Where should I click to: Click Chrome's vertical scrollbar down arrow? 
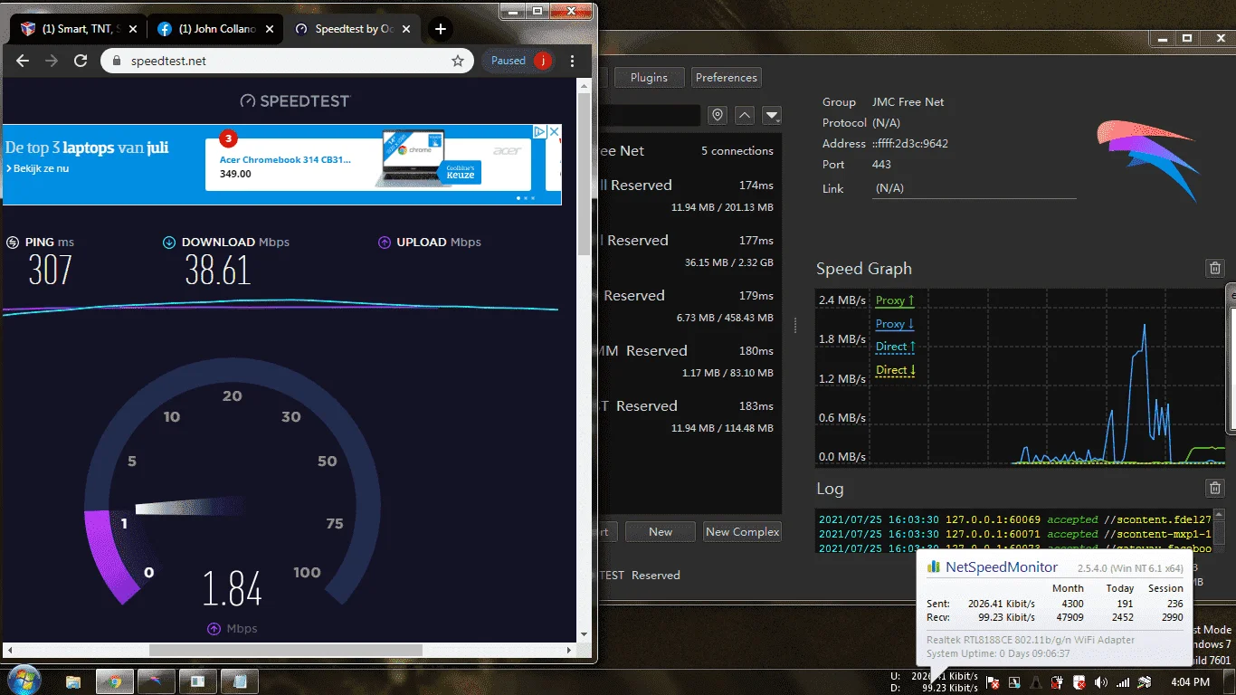[x=584, y=635]
